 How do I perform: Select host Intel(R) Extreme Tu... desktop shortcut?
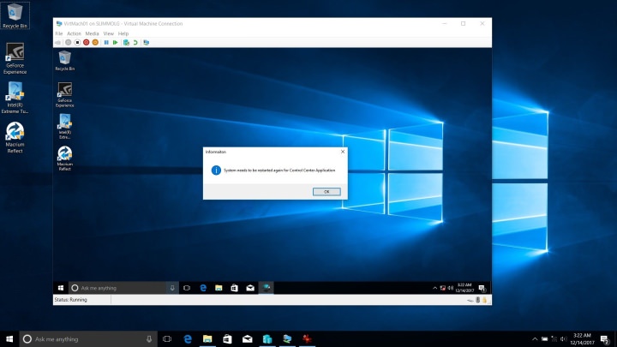coord(15,98)
